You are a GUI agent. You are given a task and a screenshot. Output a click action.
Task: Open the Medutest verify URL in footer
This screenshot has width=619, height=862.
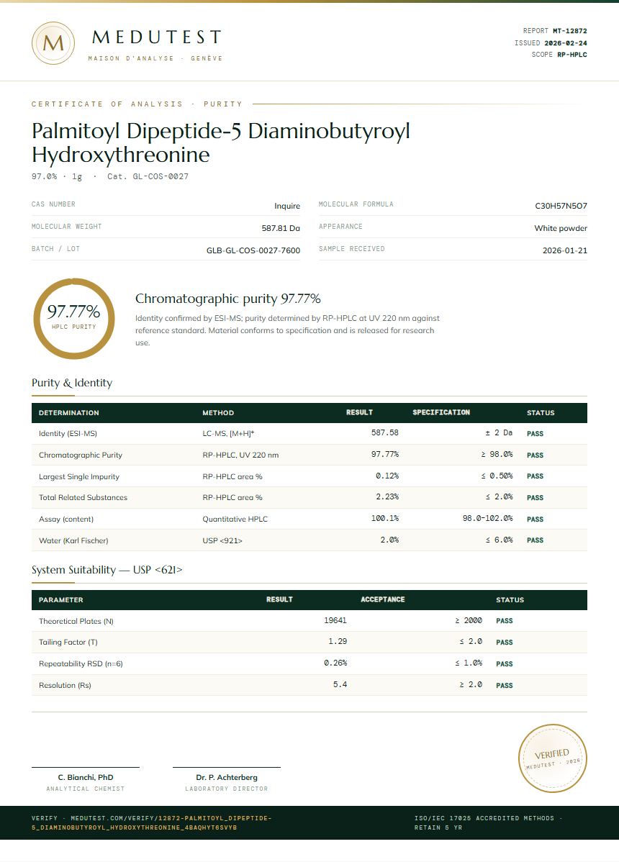click(x=151, y=822)
